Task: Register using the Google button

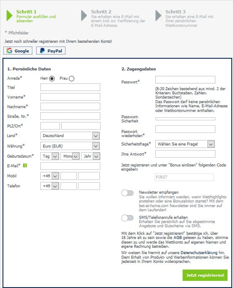Action: [18, 51]
